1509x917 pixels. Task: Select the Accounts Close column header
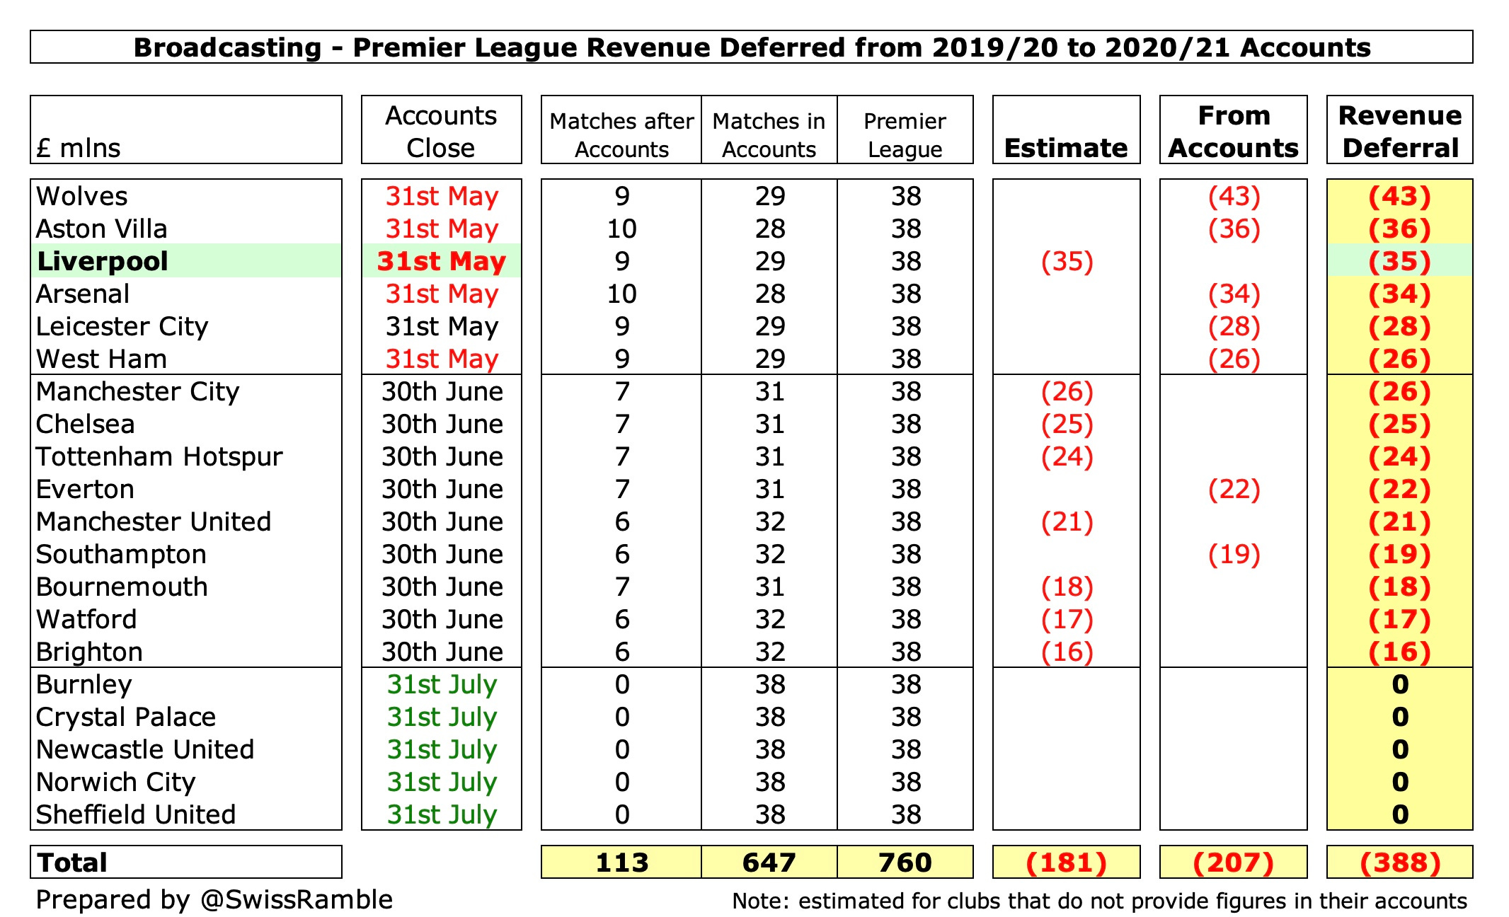coord(440,130)
